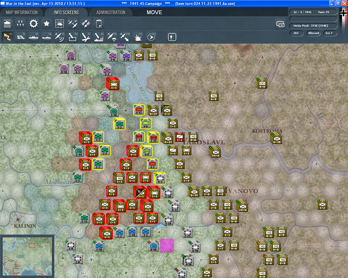Select the 24=X stack near Ivanovo
The image size is (348, 278).
[242, 206]
